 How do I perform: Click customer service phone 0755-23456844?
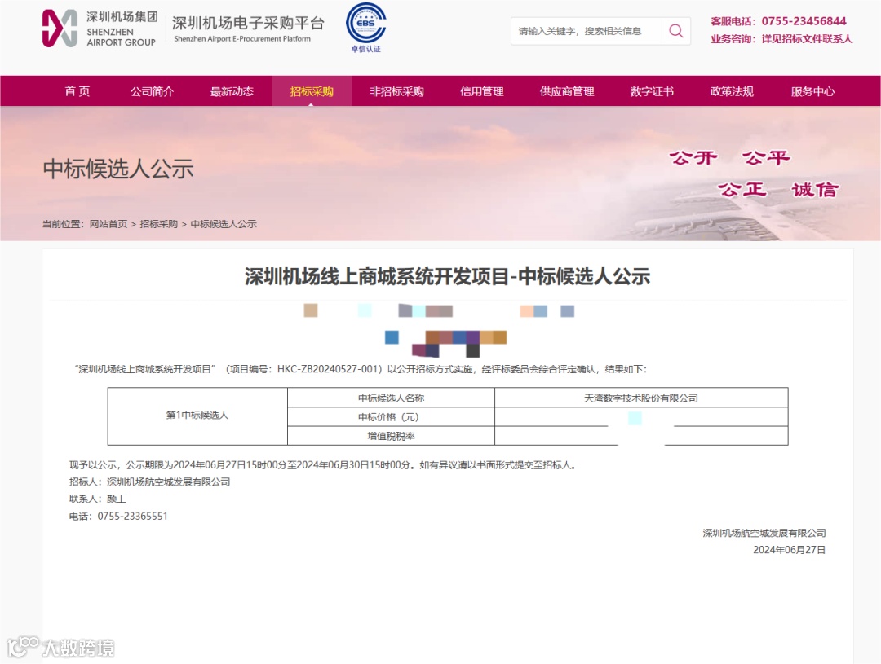(x=804, y=21)
